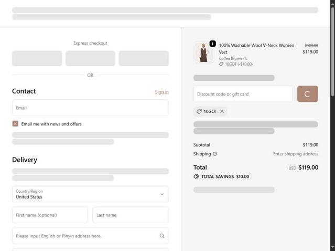Click the wool vest product thumbnail
Screen dimensions: 335x251
click(x=204, y=53)
